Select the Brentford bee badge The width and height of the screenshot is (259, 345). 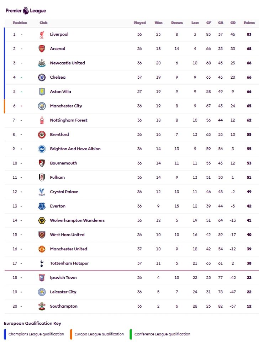(x=42, y=135)
